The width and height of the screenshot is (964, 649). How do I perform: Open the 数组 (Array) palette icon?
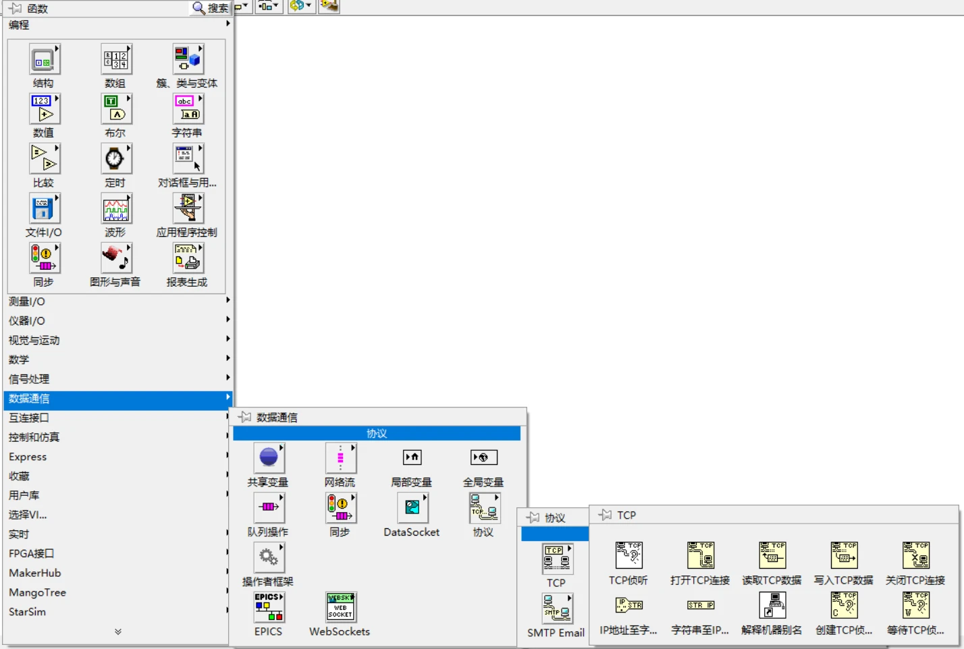pyautogui.click(x=115, y=60)
